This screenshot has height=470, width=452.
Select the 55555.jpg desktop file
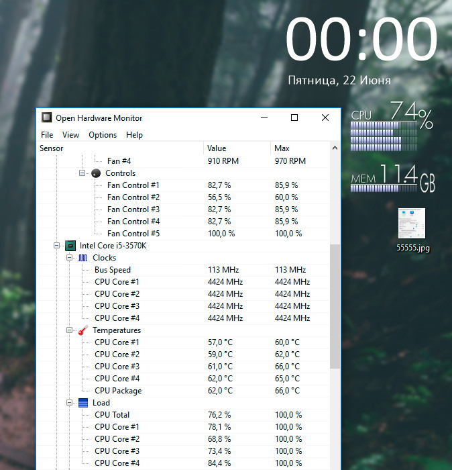pos(412,230)
